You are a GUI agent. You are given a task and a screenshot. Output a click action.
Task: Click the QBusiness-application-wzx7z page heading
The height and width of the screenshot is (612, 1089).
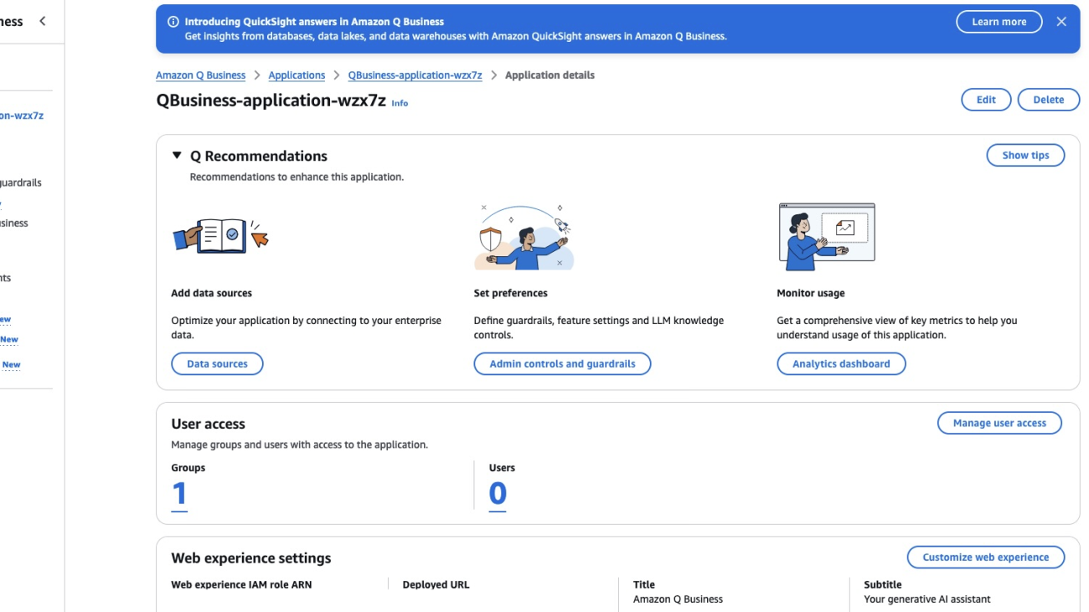click(271, 100)
